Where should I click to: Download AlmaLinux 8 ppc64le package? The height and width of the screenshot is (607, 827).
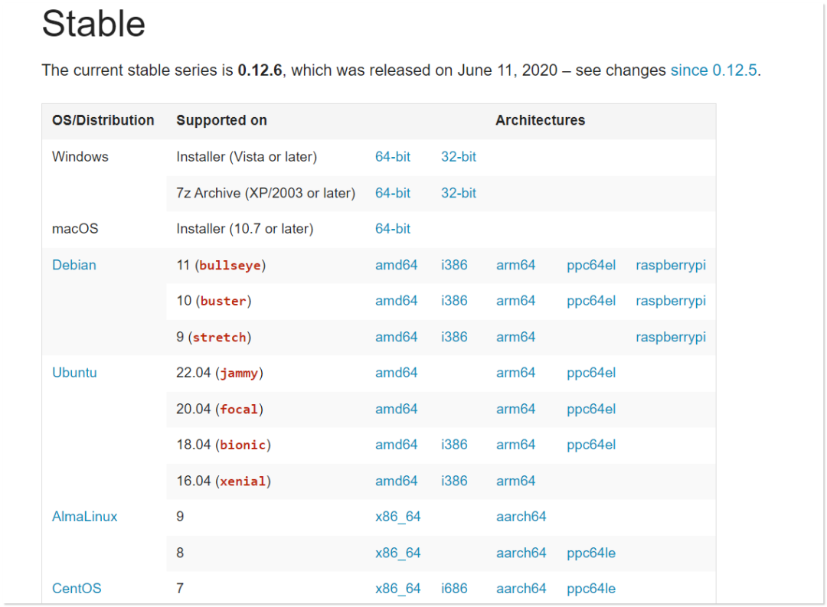pyautogui.click(x=591, y=553)
